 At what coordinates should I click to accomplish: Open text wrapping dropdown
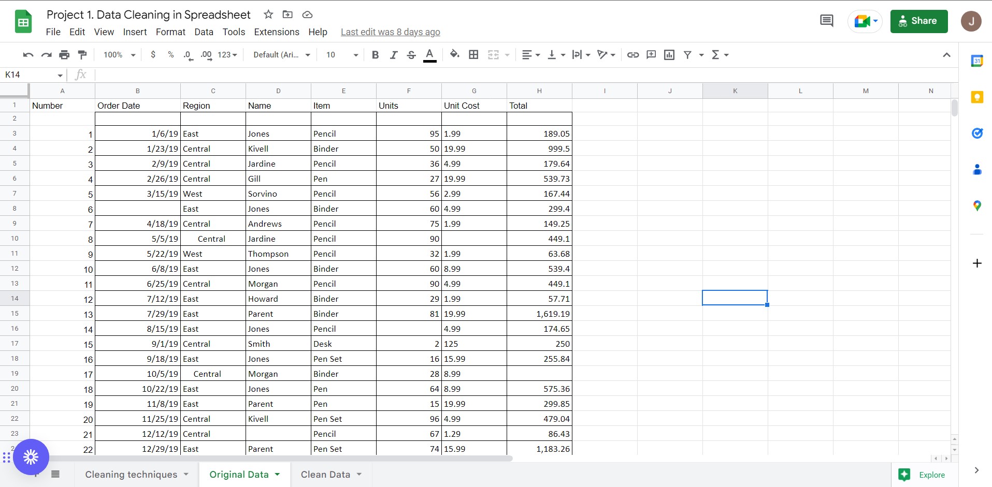[581, 55]
